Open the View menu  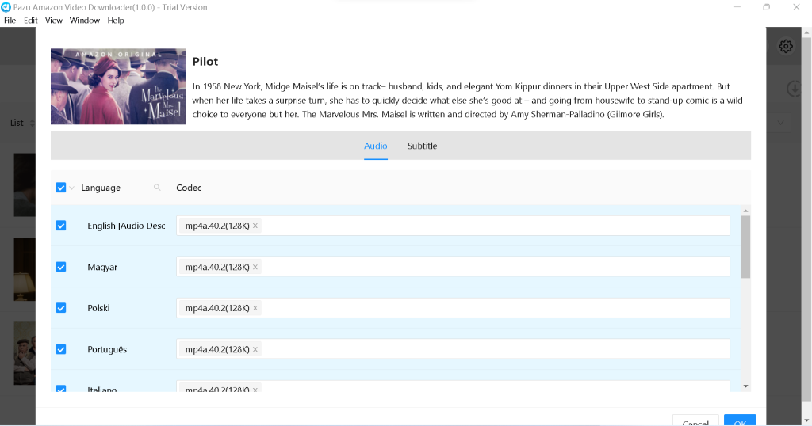point(54,21)
